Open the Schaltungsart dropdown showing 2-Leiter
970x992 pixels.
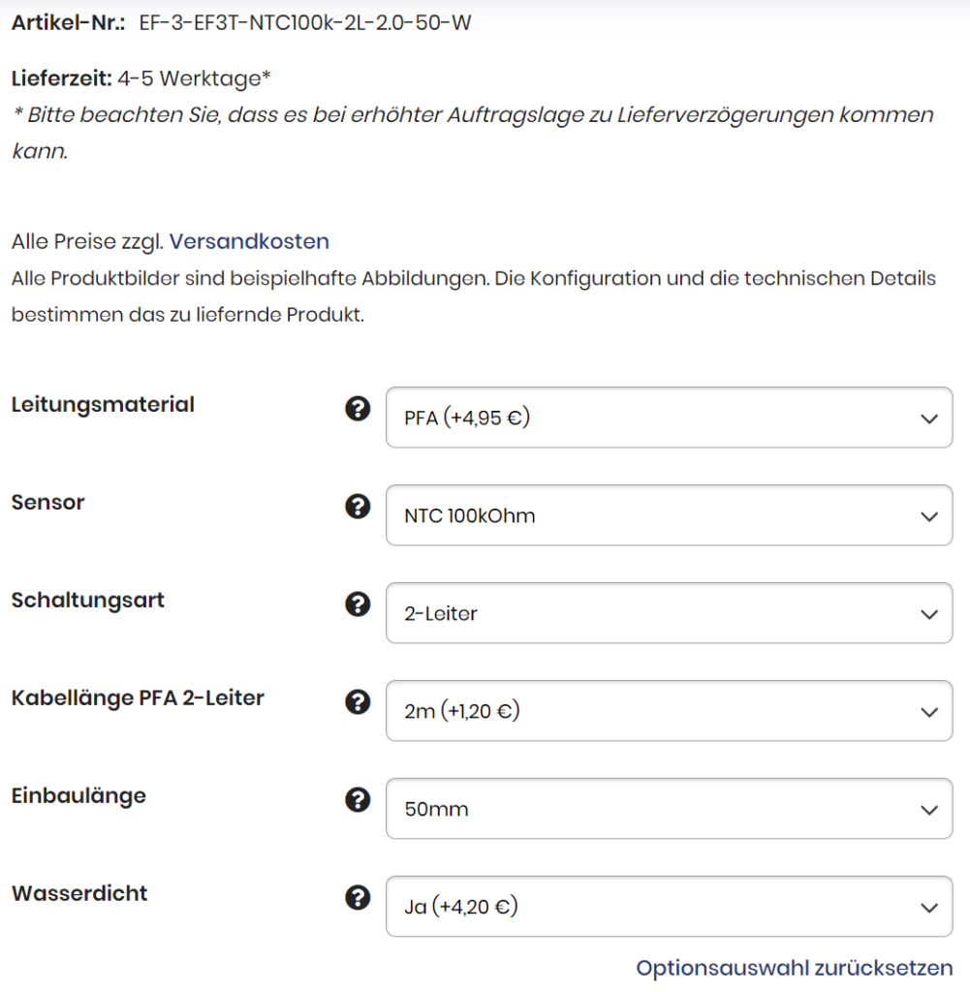click(669, 613)
